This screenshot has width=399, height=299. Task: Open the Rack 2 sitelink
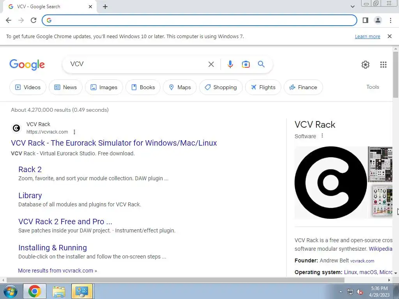click(30, 169)
